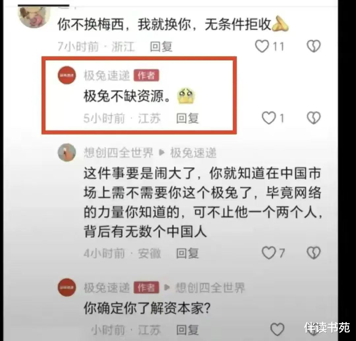356x341 pixels.
Task: Open replied-to 想创四全世界 name in bottom reply
Action: click(x=210, y=288)
